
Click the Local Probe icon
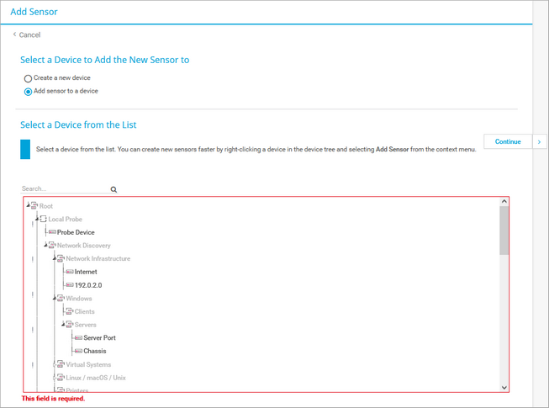(43, 220)
